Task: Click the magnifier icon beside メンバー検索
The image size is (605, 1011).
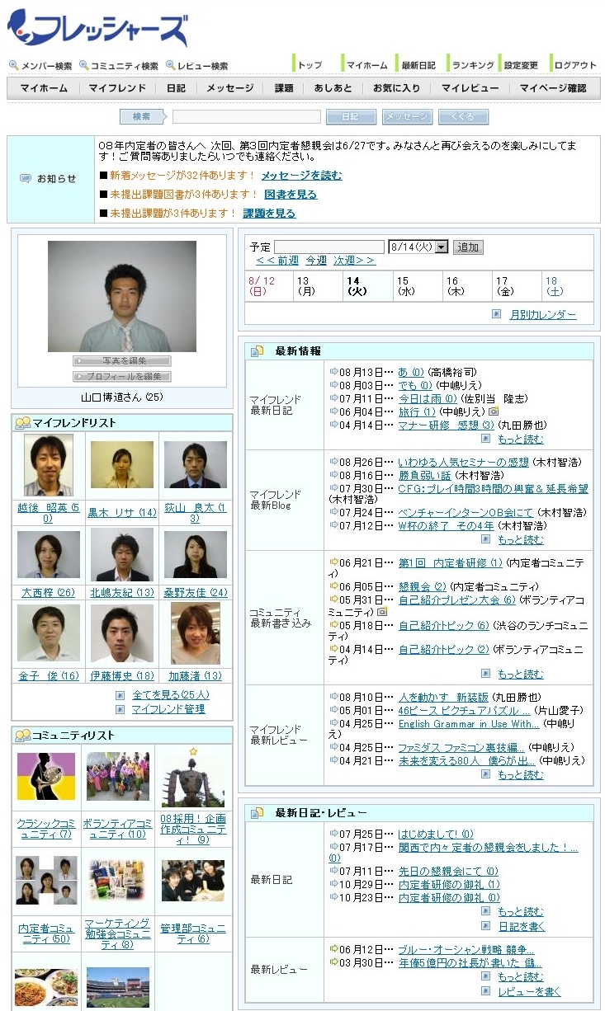Action: 14,65
